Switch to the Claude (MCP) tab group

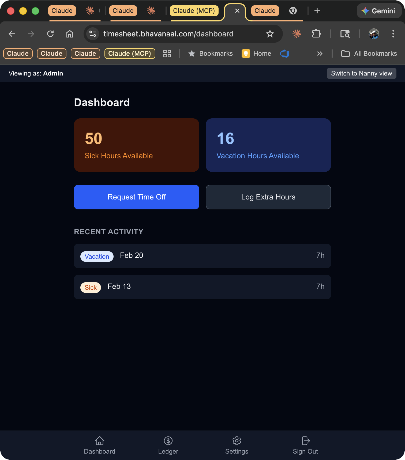click(194, 11)
